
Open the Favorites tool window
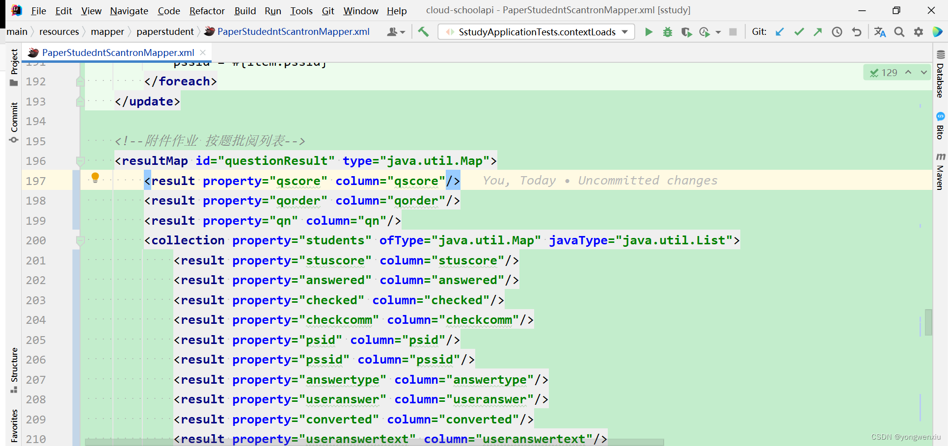[x=14, y=426]
